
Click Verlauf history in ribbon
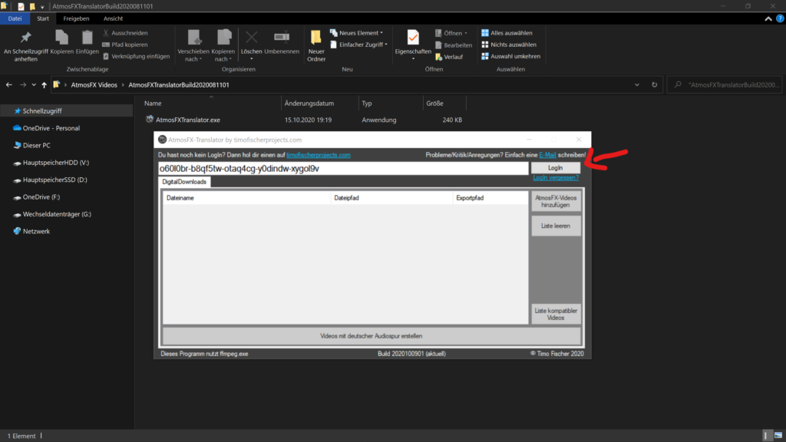[449, 57]
